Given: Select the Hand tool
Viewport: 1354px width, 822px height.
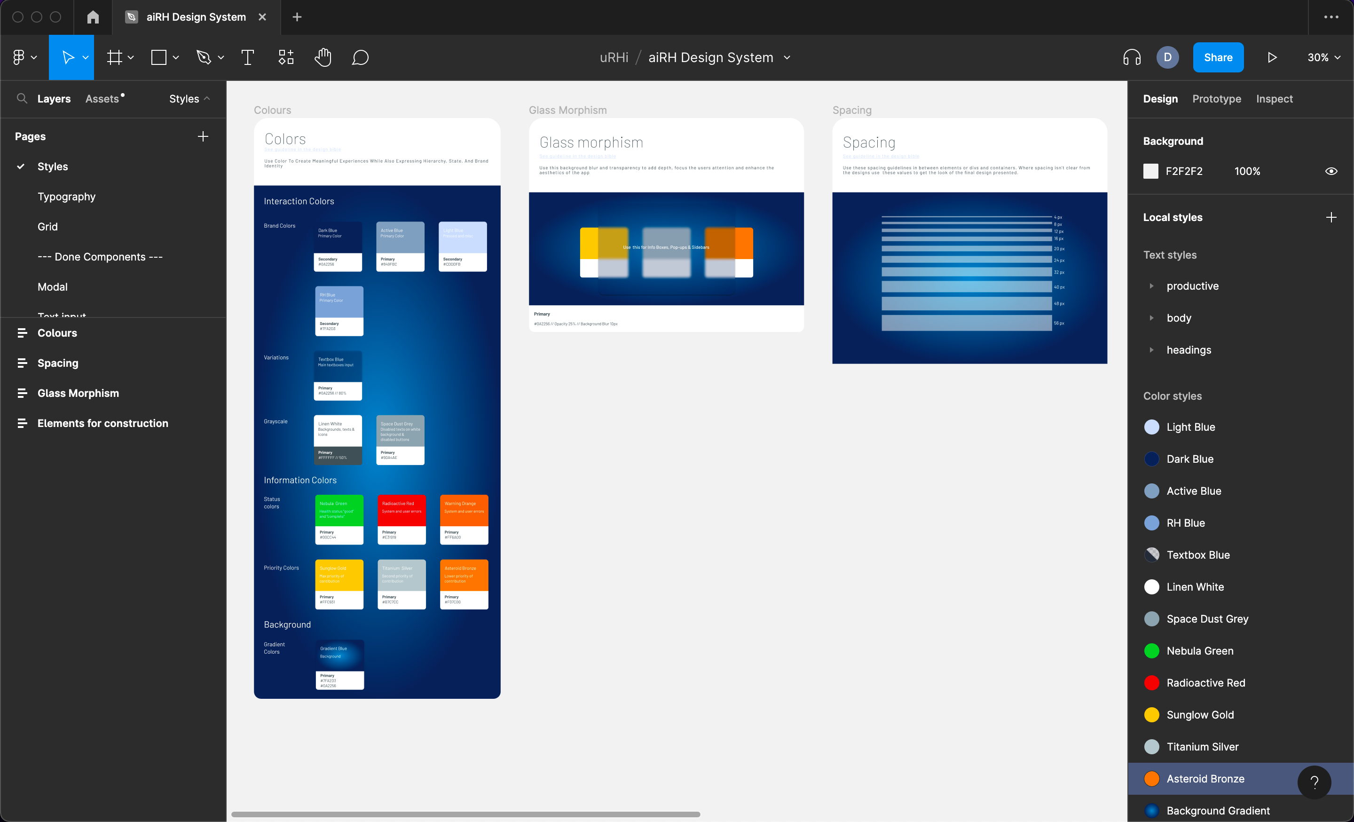Looking at the screenshot, I should (x=323, y=57).
